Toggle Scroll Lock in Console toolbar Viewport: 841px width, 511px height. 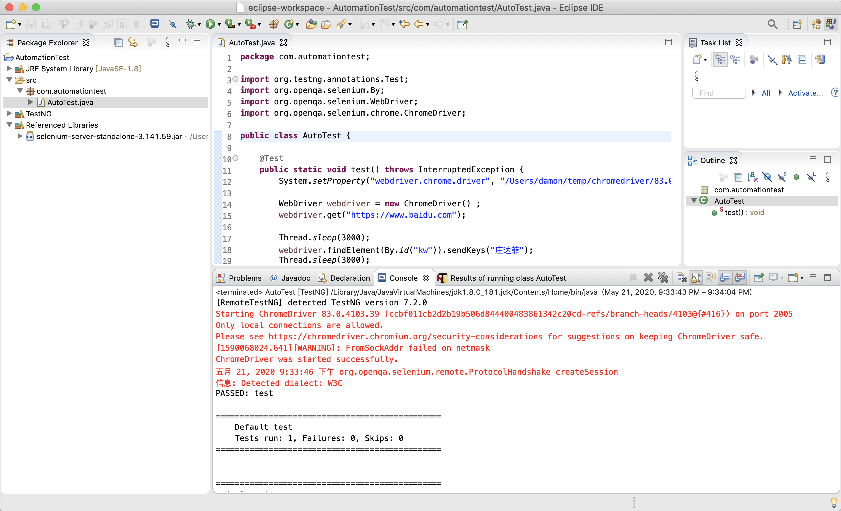[x=696, y=278]
